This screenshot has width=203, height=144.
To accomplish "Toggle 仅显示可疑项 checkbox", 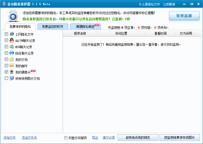I will coord(66,138).
